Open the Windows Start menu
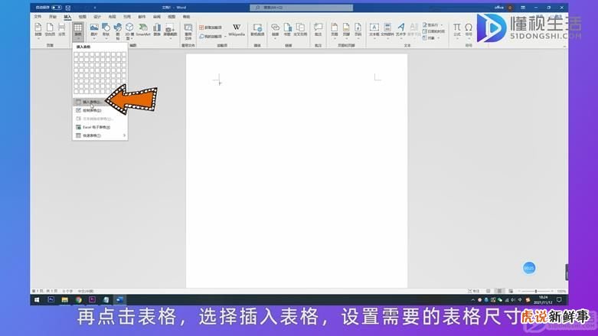The image size is (598, 336). pyautogui.click(x=37, y=300)
